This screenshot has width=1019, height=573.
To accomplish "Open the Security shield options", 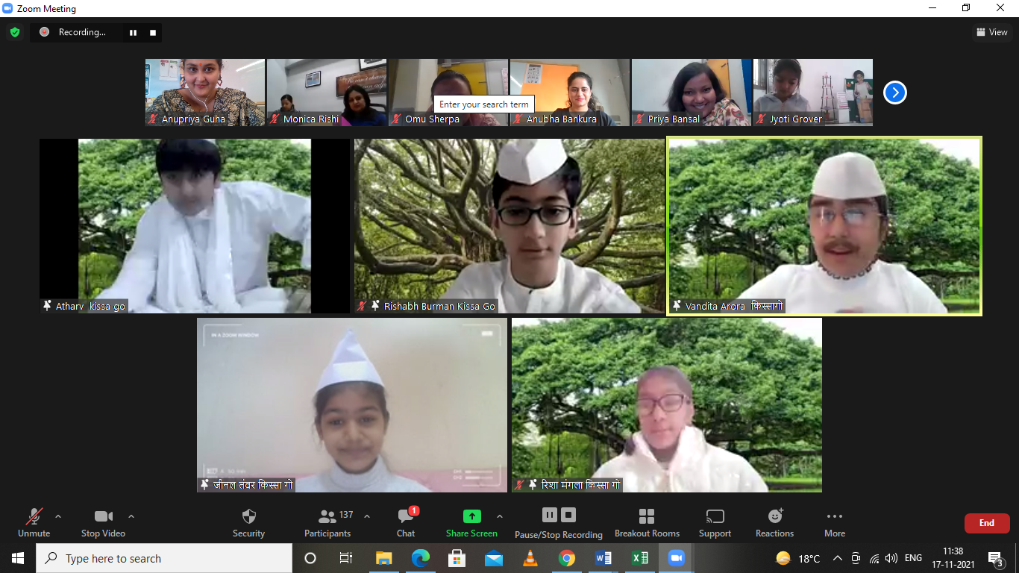I will click(x=248, y=517).
